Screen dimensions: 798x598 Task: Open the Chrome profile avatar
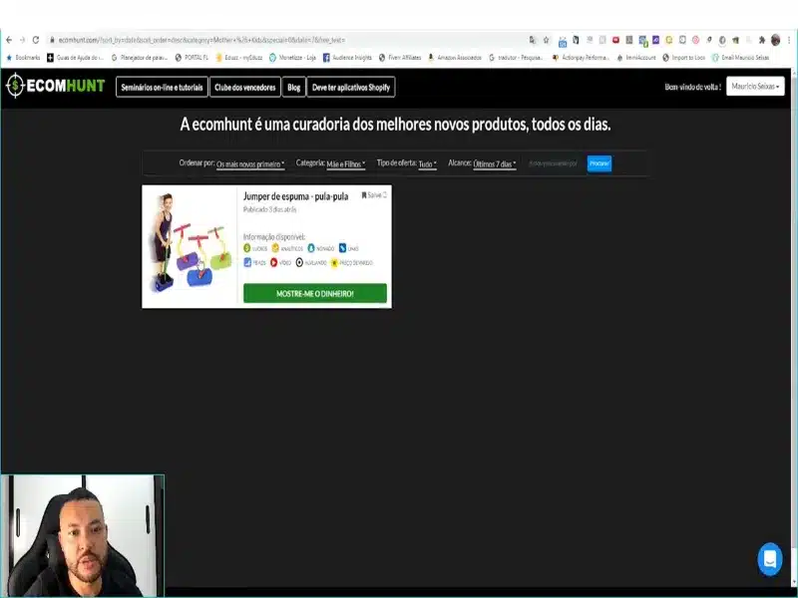(x=776, y=40)
